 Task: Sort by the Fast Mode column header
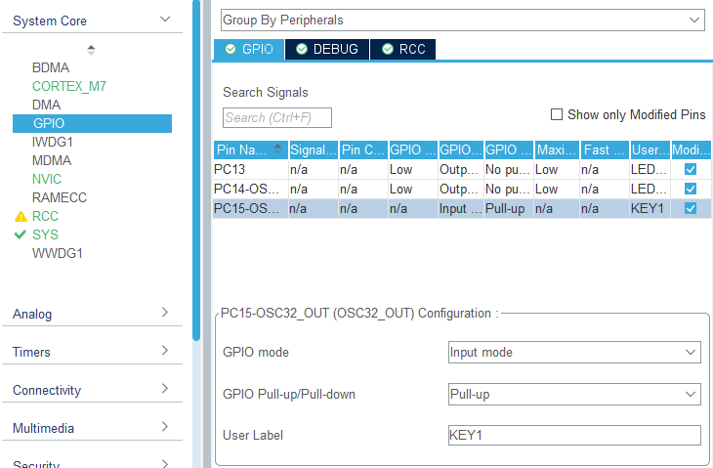pos(605,150)
